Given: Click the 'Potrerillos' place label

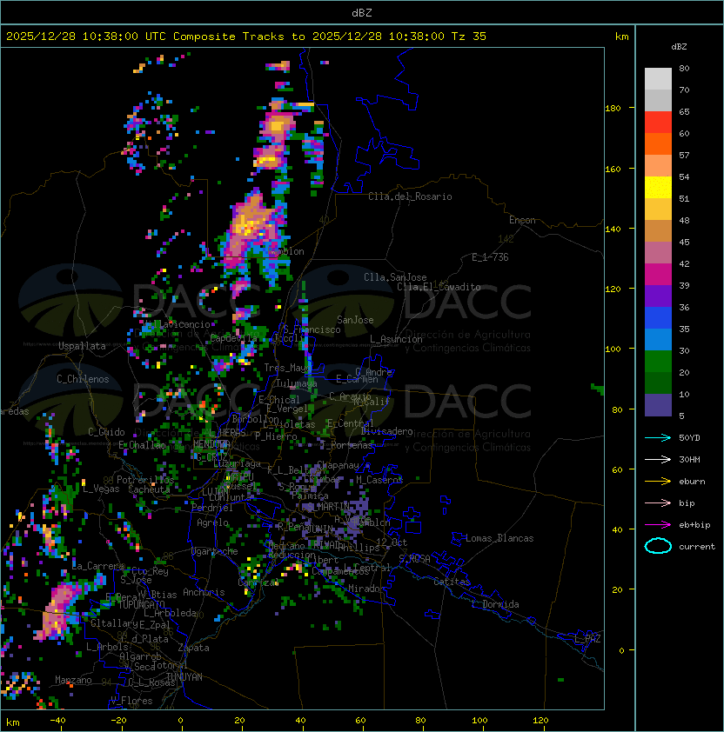Looking at the screenshot, I should click(145, 480).
